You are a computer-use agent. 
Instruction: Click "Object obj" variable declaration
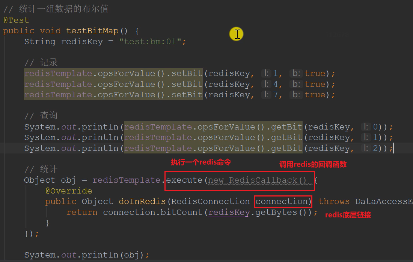pyautogui.click(x=50, y=180)
